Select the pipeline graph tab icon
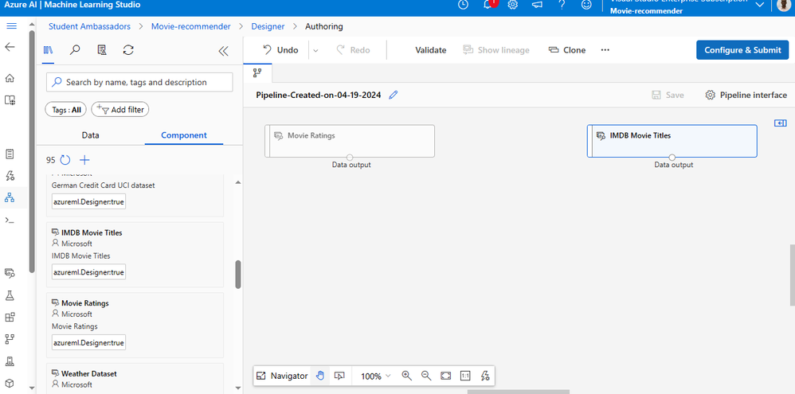This screenshot has width=795, height=394. tap(257, 73)
